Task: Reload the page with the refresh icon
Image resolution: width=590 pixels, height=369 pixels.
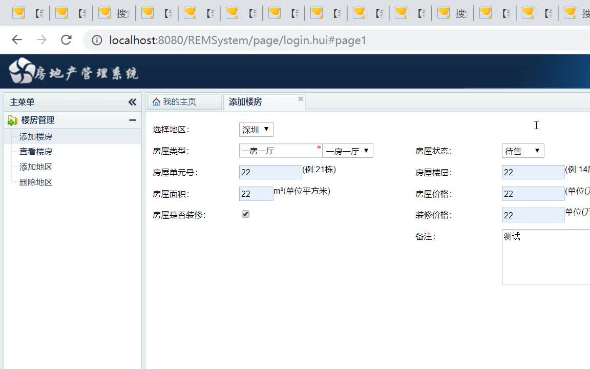Action: click(66, 39)
